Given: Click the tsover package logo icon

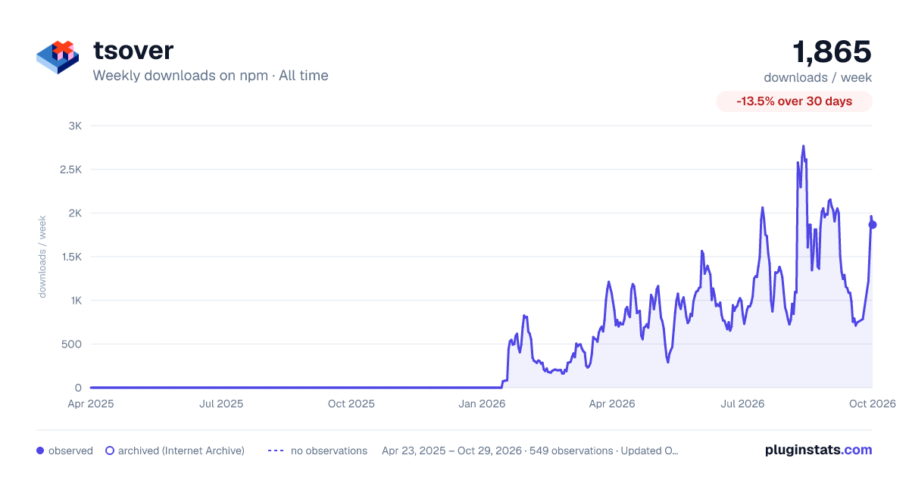Looking at the screenshot, I should pyautogui.click(x=58, y=57).
